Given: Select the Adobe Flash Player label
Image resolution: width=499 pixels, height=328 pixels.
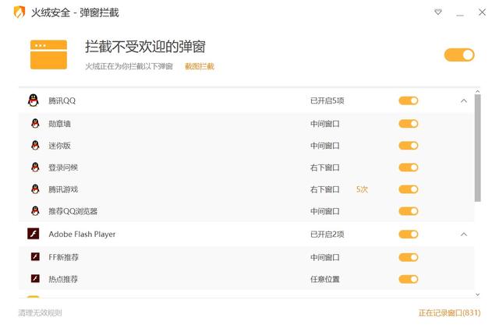Looking at the screenshot, I should coord(82,235).
